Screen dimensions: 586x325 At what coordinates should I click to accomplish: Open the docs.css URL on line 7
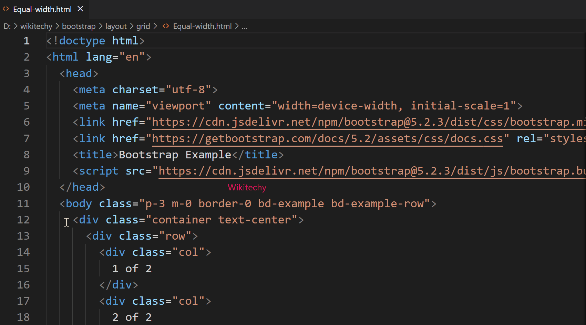(327, 138)
